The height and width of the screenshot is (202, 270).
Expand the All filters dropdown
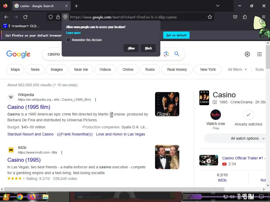237,69
